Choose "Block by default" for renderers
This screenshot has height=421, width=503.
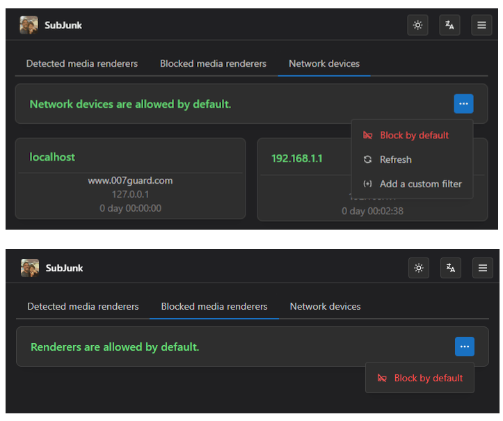pyautogui.click(x=428, y=378)
